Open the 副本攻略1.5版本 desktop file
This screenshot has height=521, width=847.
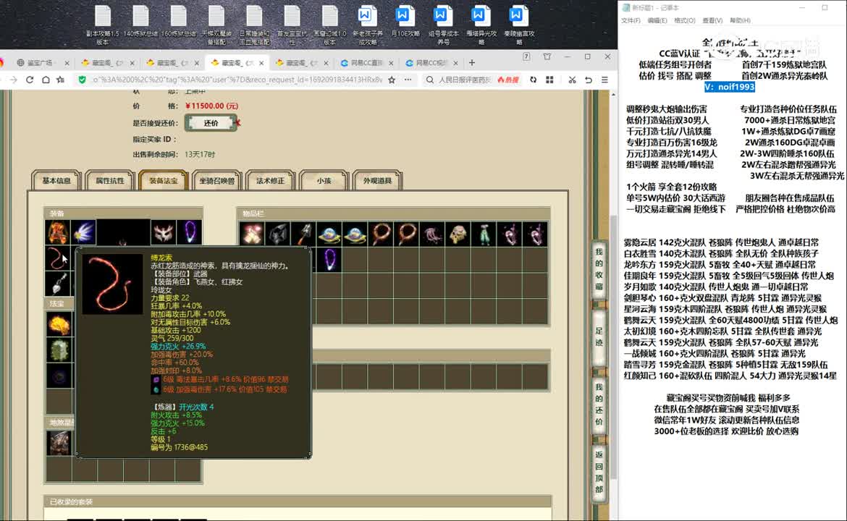(x=103, y=25)
